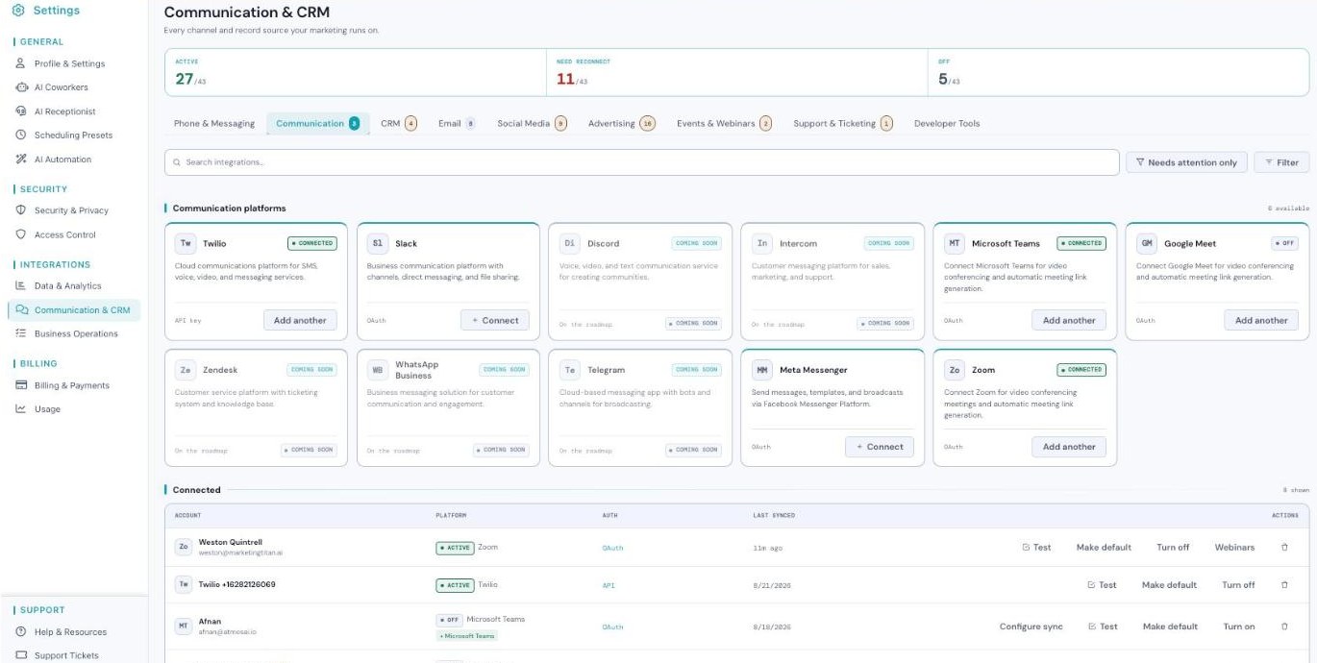Open Access Control from the sidebar

(64, 234)
